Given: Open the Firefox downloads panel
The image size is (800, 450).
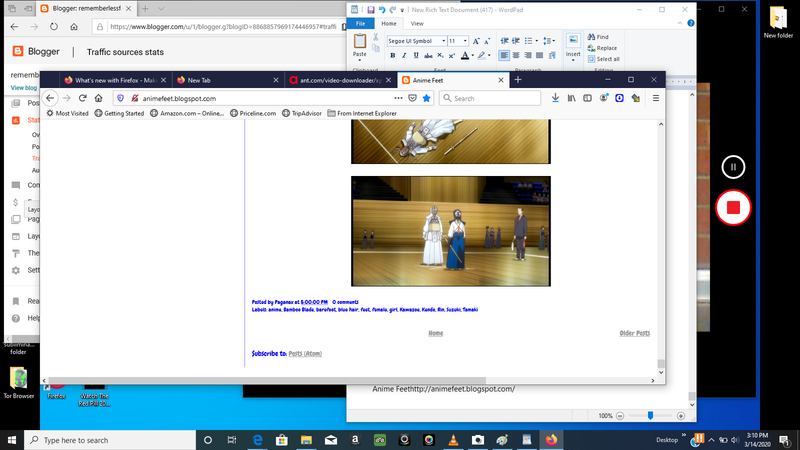Looking at the screenshot, I should (x=555, y=98).
